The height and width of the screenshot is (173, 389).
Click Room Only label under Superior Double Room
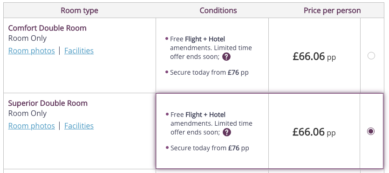27,114
